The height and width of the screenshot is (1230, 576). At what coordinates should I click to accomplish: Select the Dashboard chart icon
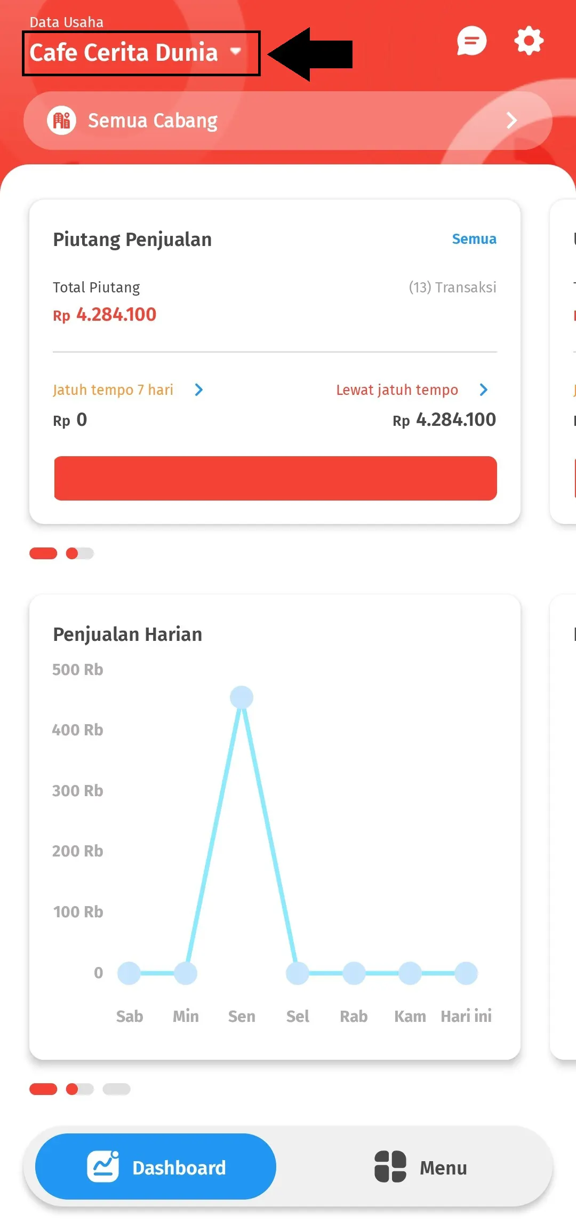click(x=105, y=1166)
